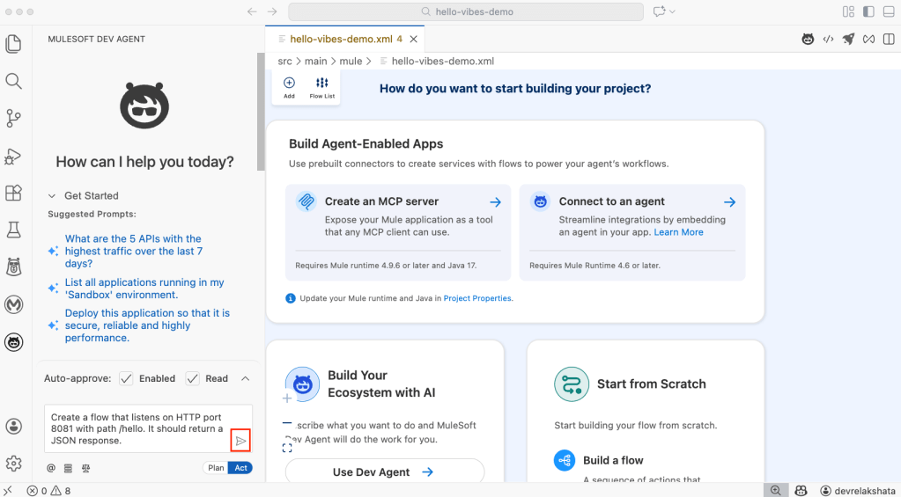
Task: Expand the dropdown beside the chat icon in title bar
Action: coord(673,12)
